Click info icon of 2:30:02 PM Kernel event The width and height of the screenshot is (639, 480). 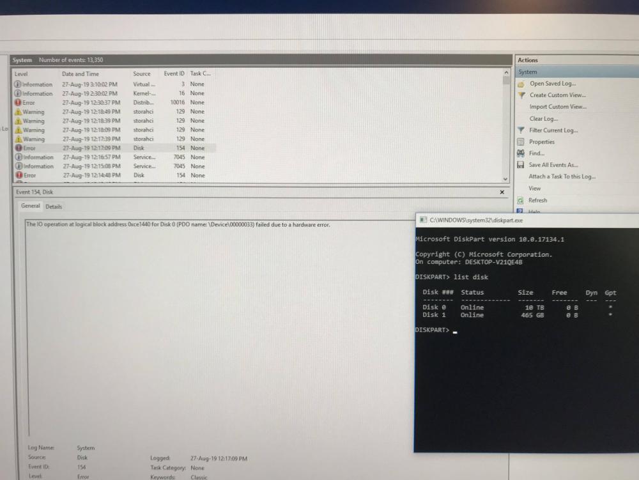(x=17, y=93)
